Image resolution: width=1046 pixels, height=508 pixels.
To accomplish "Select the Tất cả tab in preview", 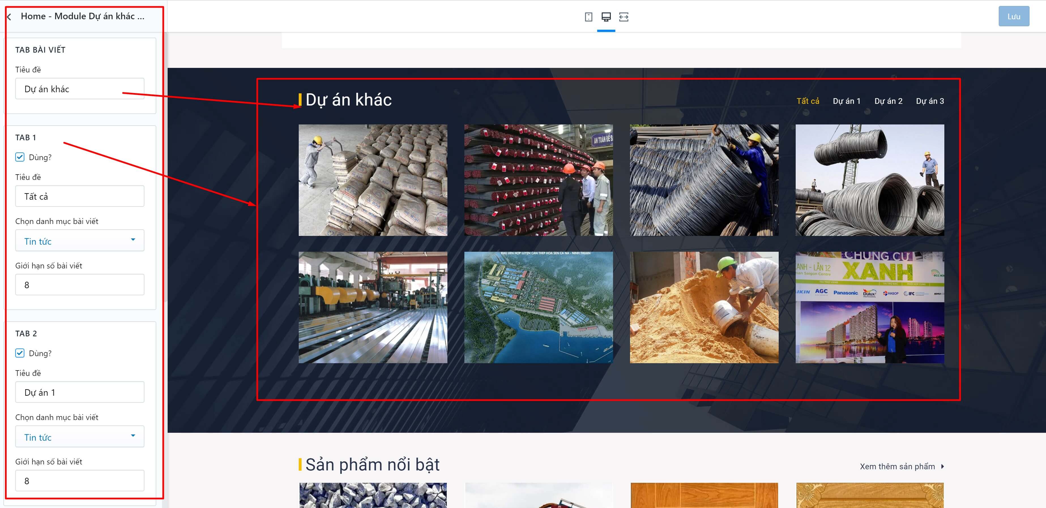I will 808,101.
